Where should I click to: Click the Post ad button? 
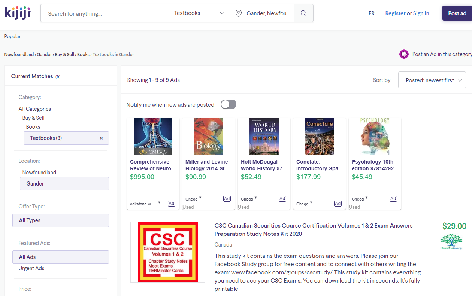[457, 13]
